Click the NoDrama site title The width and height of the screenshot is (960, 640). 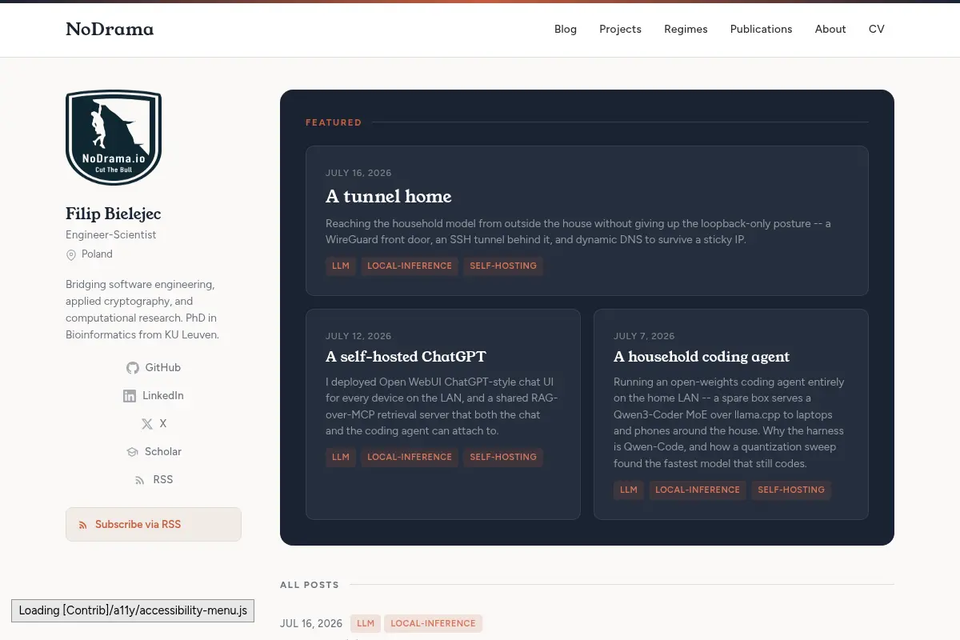point(110,30)
